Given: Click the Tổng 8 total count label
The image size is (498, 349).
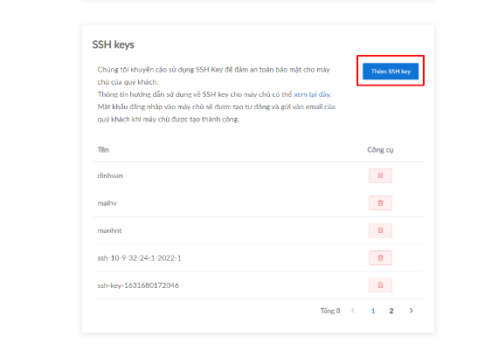Looking at the screenshot, I should [x=330, y=311].
